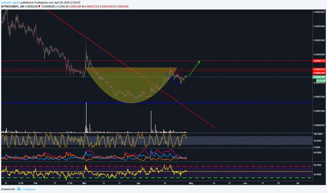The width and height of the screenshot is (327, 193).
Task: Click the Mar date on time axis
Action: tap(84, 183)
